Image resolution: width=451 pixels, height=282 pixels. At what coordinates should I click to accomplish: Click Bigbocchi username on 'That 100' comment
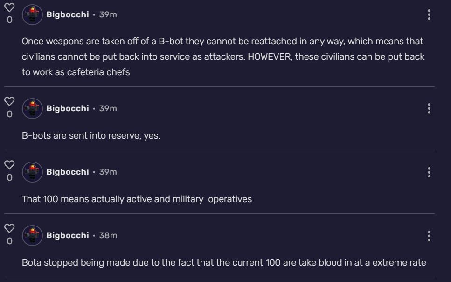[x=67, y=172]
